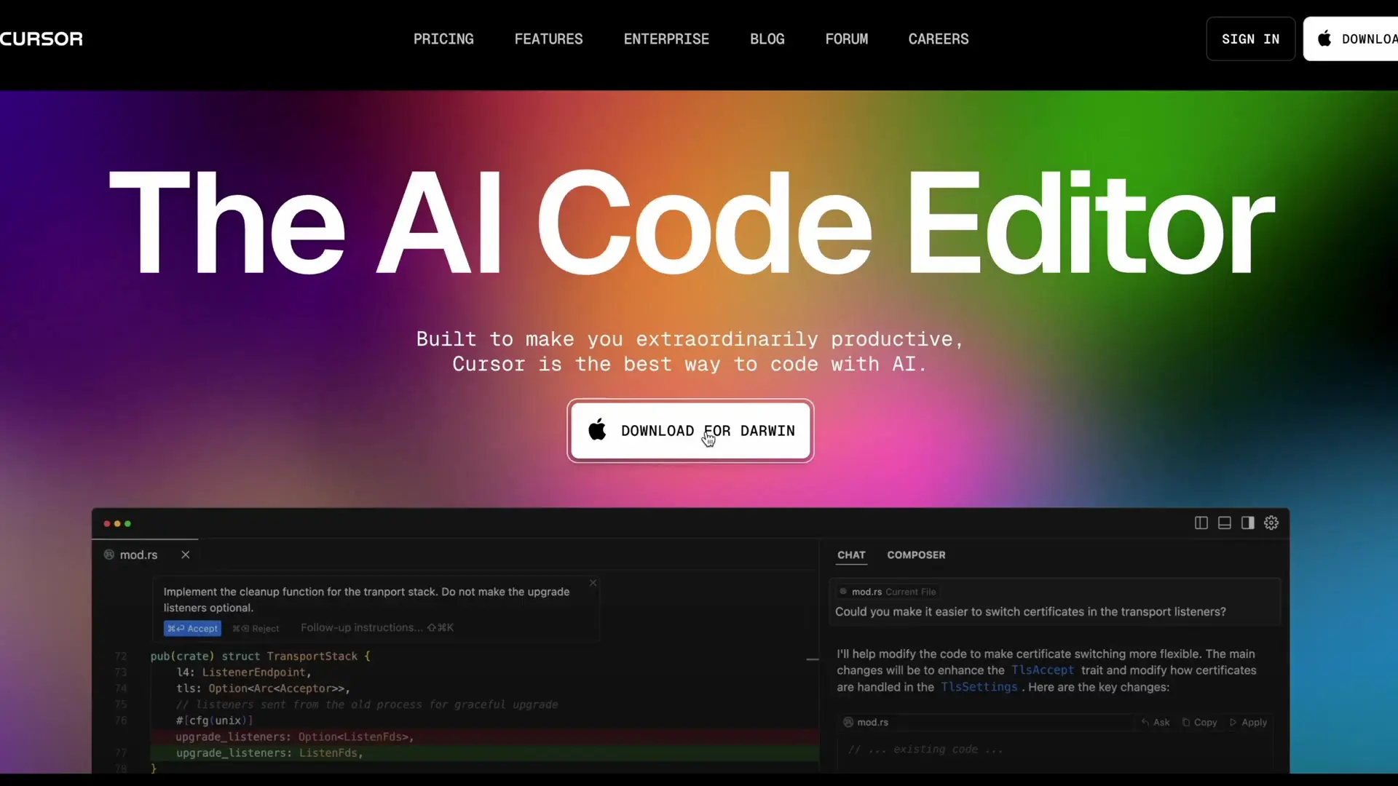
Task: Toggle the bottom panel layout icon
Action: 1225,523
